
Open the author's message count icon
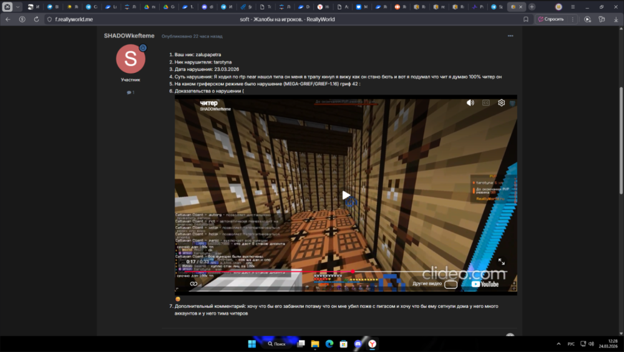tap(130, 92)
